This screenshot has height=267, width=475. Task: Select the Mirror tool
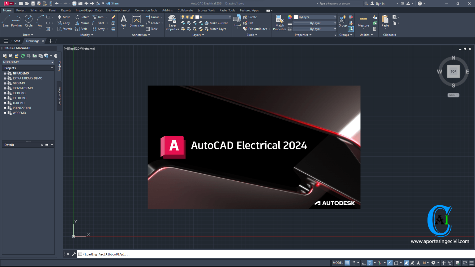click(82, 23)
